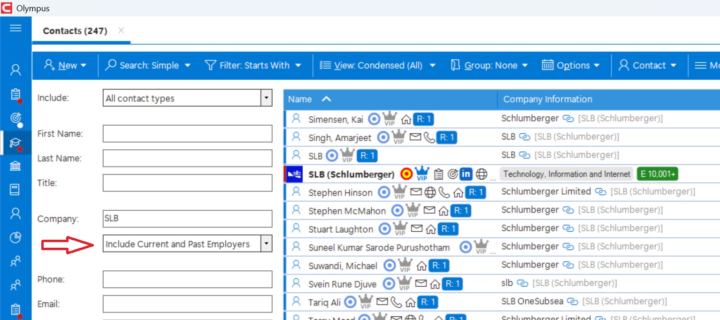Open the New dropdown in toolbar
This screenshot has width=720, height=320.
(65, 65)
